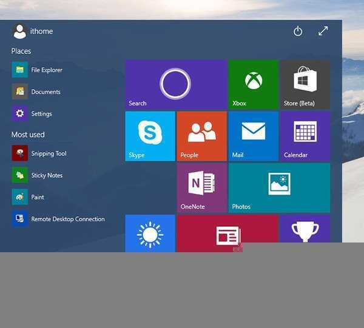Viewport: 364px width, 328px height.
Task: Launch Snipping Tool from Most used
Action: point(20,153)
